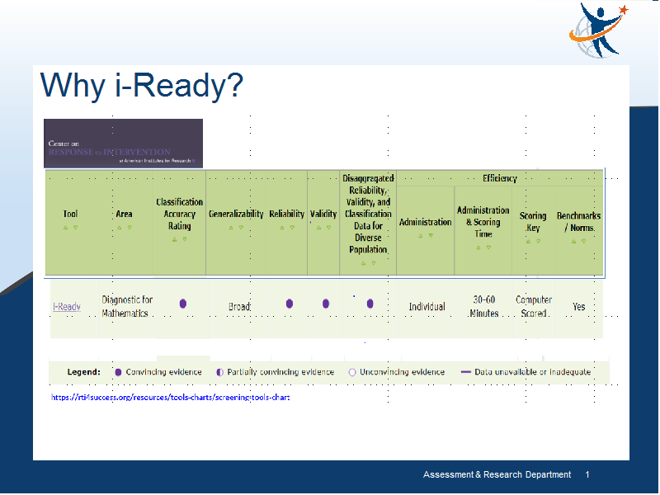Sort Area column ascending via up triangle
The width and height of the screenshot is (660, 495).
point(119,228)
